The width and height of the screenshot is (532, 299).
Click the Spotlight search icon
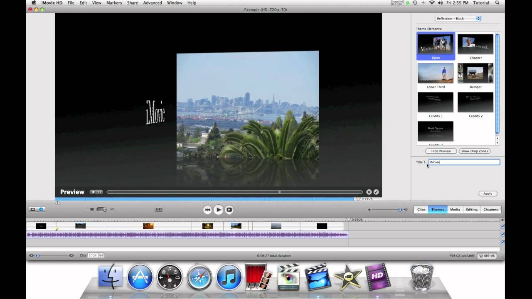point(498,3)
